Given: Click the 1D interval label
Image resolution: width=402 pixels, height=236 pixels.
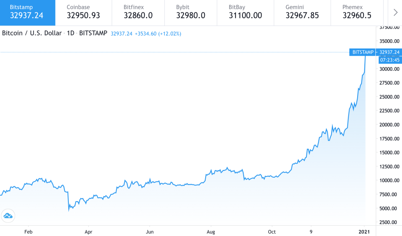Looking at the screenshot, I should click(71, 34).
